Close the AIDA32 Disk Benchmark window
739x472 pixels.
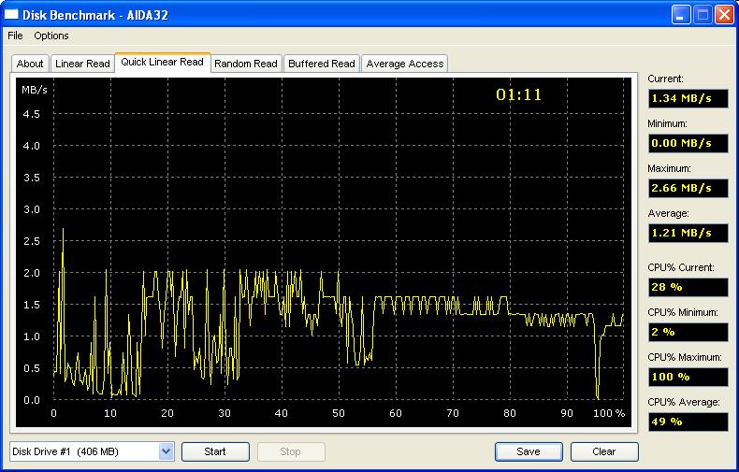tap(724, 15)
